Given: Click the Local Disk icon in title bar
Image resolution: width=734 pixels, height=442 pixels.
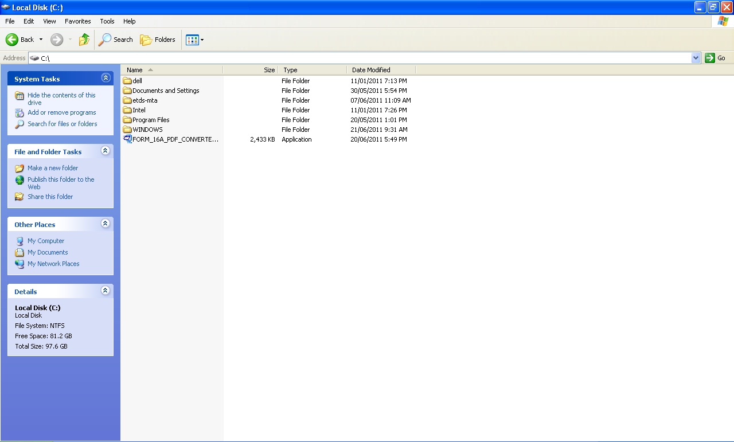Looking at the screenshot, I should [x=6, y=7].
